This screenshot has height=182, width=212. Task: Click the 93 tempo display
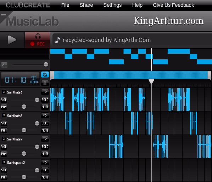point(34,78)
